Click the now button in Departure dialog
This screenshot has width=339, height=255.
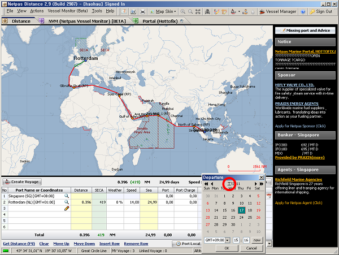click(257, 240)
